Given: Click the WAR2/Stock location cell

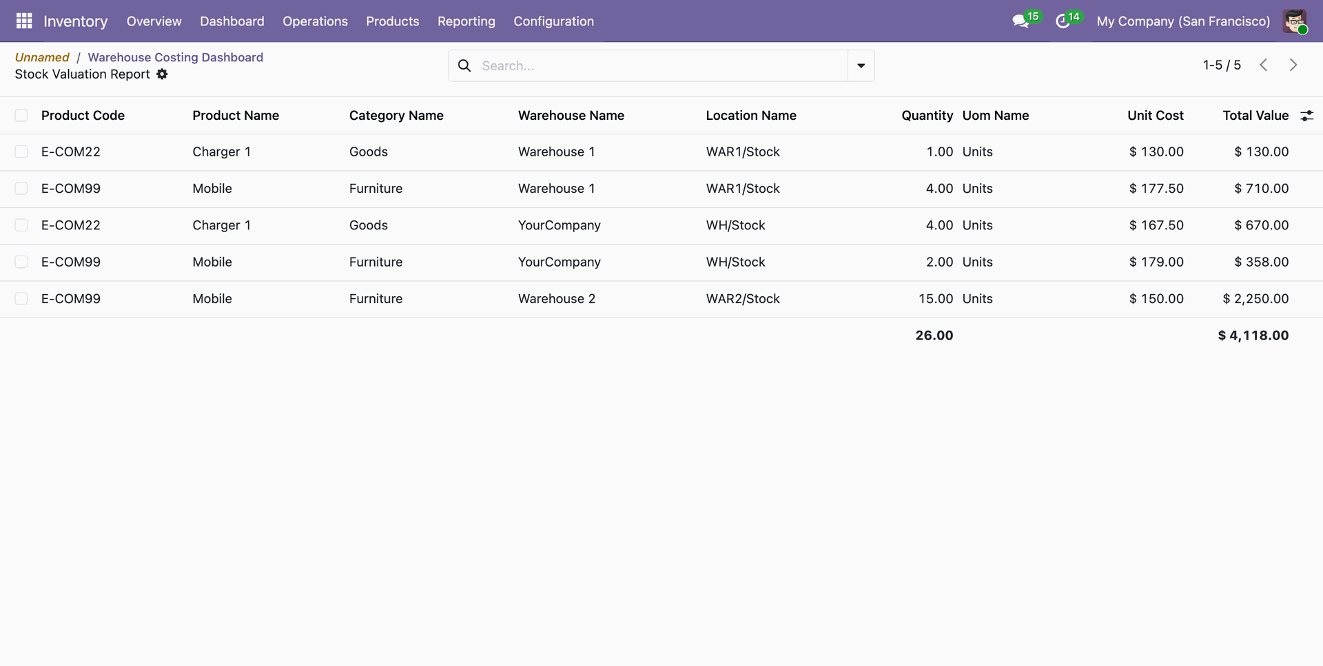Looking at the screenshot, I should [x=743, y=298].
